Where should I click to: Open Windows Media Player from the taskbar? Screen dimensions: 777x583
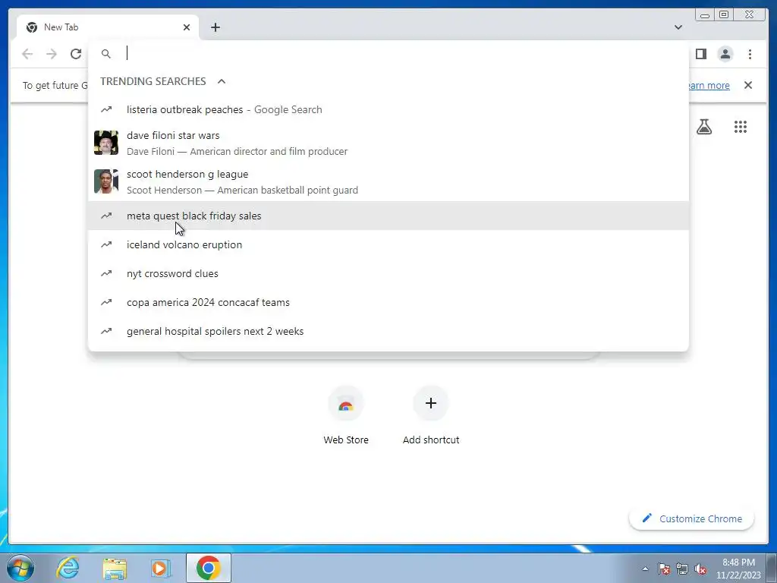(x=161, y=568)
